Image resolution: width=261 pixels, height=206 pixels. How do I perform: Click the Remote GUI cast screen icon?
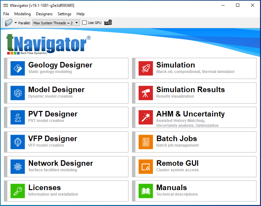(146, 166)
